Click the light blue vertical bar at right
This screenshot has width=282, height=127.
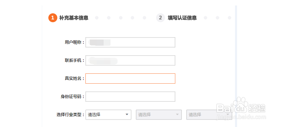[x=236, y=66]
